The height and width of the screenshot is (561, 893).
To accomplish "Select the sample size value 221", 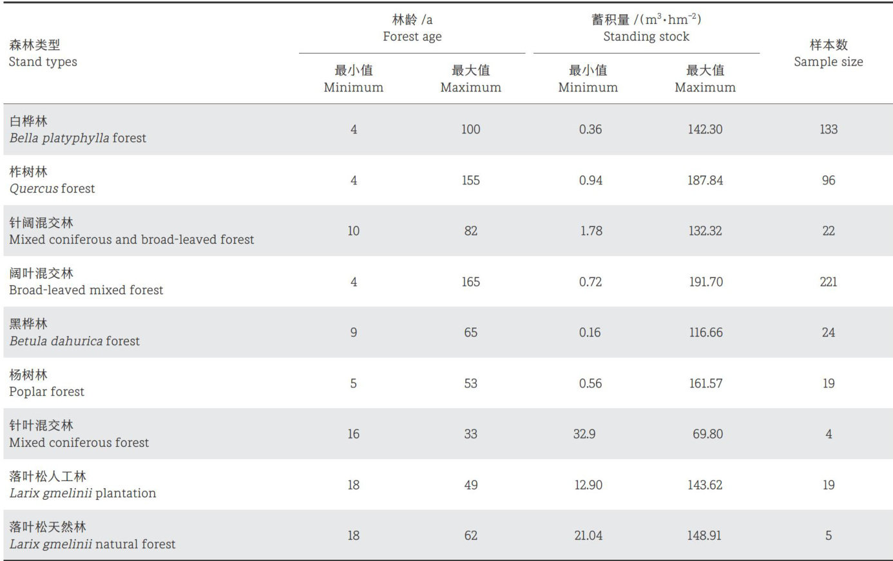I will pos(829,282).
